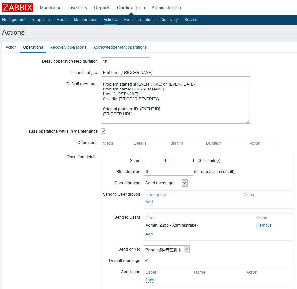The image size is (297, 289).
Task: Go to Services submenu
Action: [x=192, y=20]
